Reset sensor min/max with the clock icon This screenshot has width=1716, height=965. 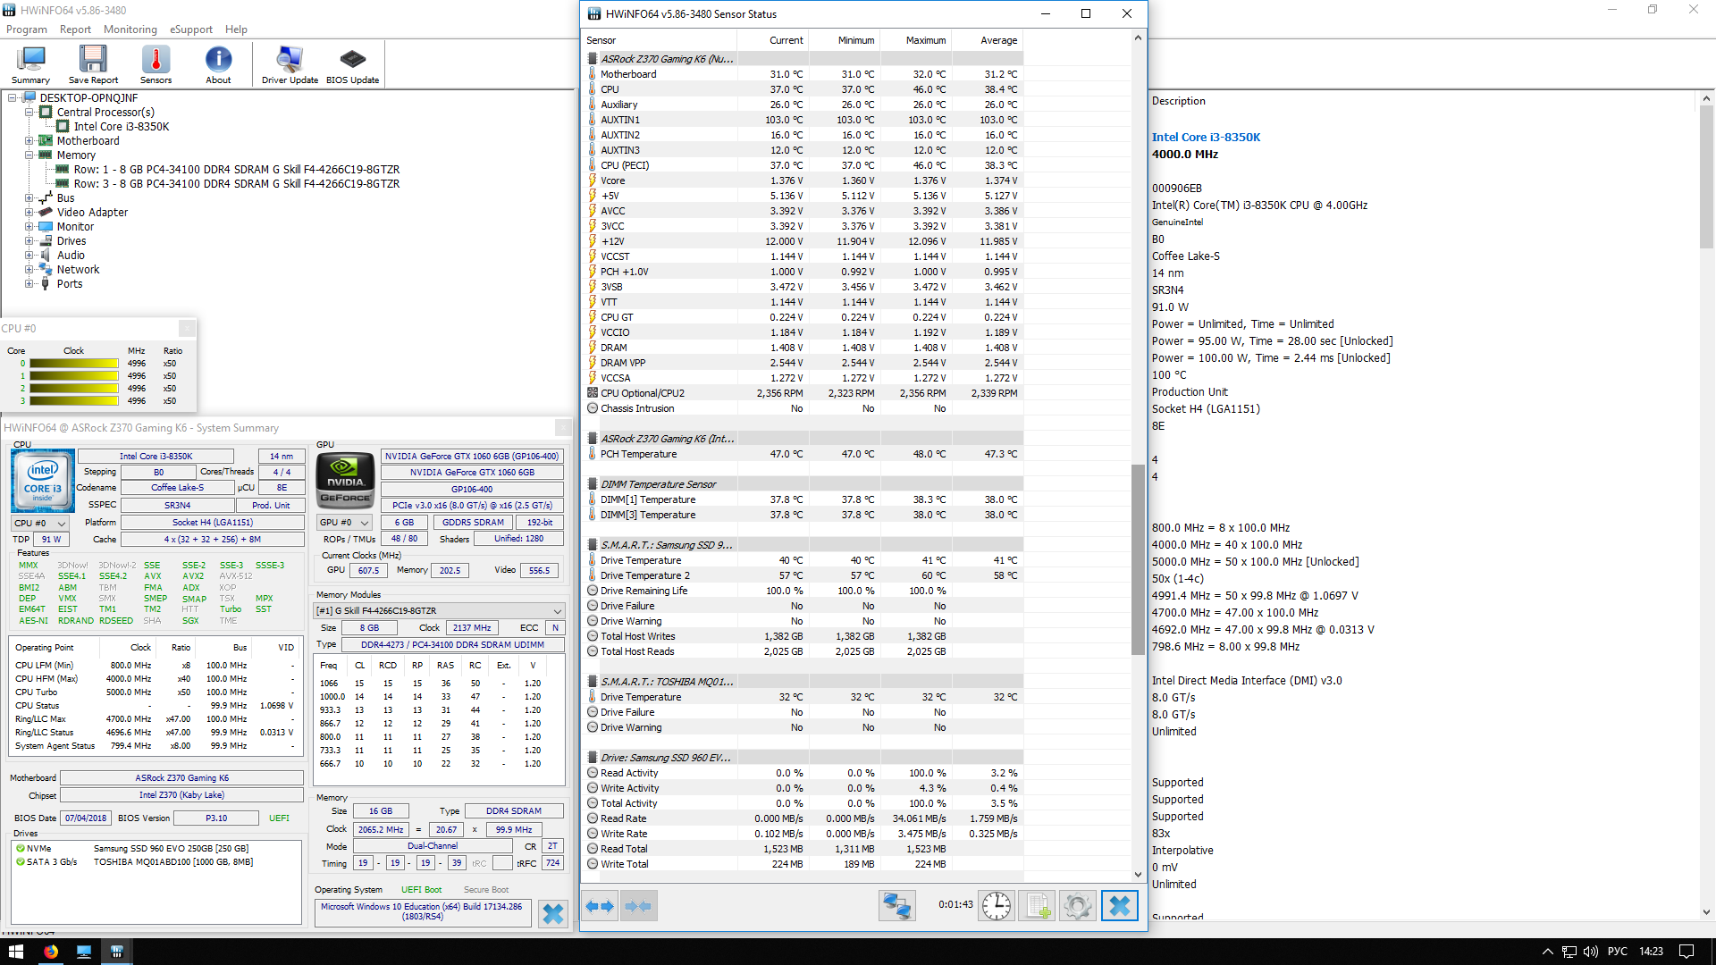(996, 905)
